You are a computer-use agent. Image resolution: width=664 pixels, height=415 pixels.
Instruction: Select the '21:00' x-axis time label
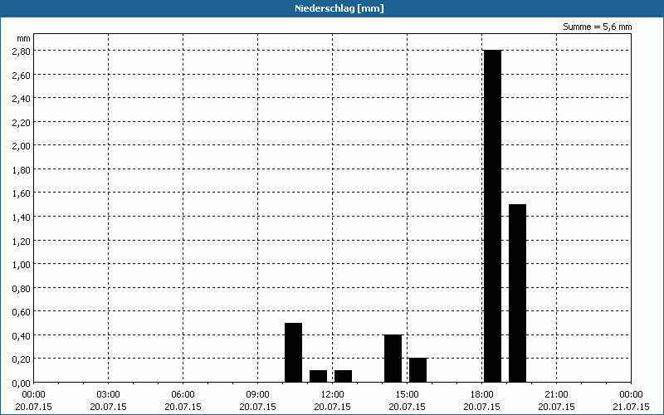tap(556, 395)
